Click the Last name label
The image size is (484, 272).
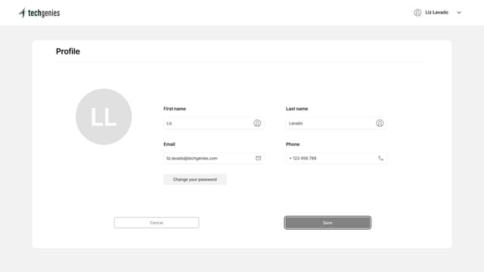click(297, 109)
